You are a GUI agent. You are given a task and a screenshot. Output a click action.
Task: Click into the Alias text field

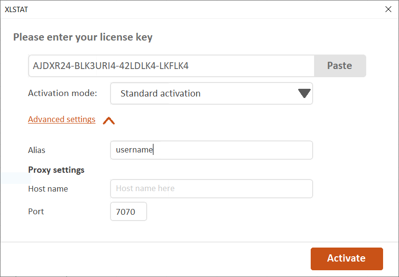click(x=211, y=150)
